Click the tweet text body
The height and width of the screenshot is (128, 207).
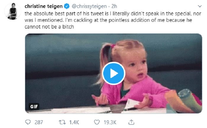112,20
